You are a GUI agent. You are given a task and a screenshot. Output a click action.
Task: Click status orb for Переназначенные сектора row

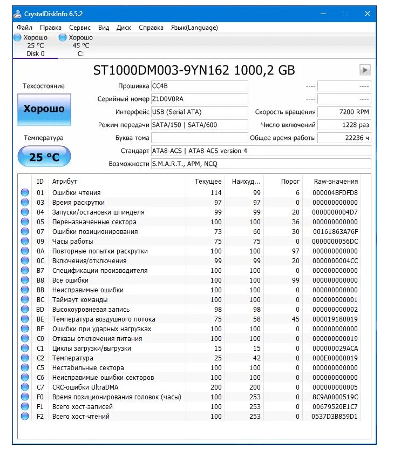coord(25,222)
